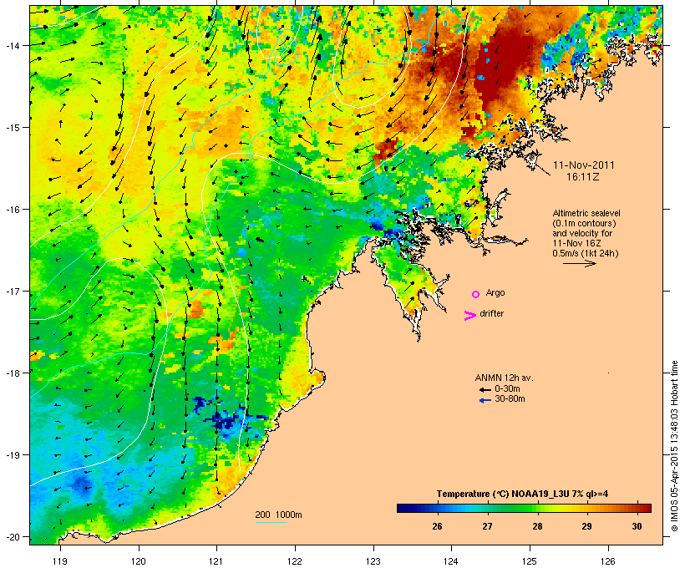Click the longitude label 122
This screenshot has height=568, width=685.
tap(295, 561)
